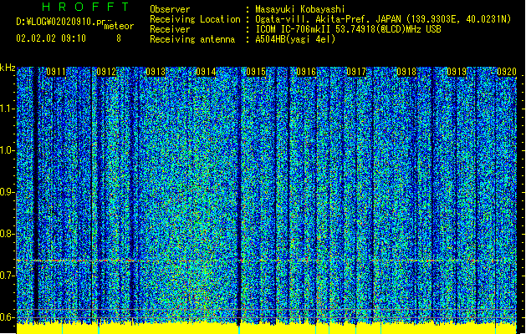The width and height of the screenshot is (526, 334).
Task: Click the A504HB yagi antenna text
Action: [295, 39]
